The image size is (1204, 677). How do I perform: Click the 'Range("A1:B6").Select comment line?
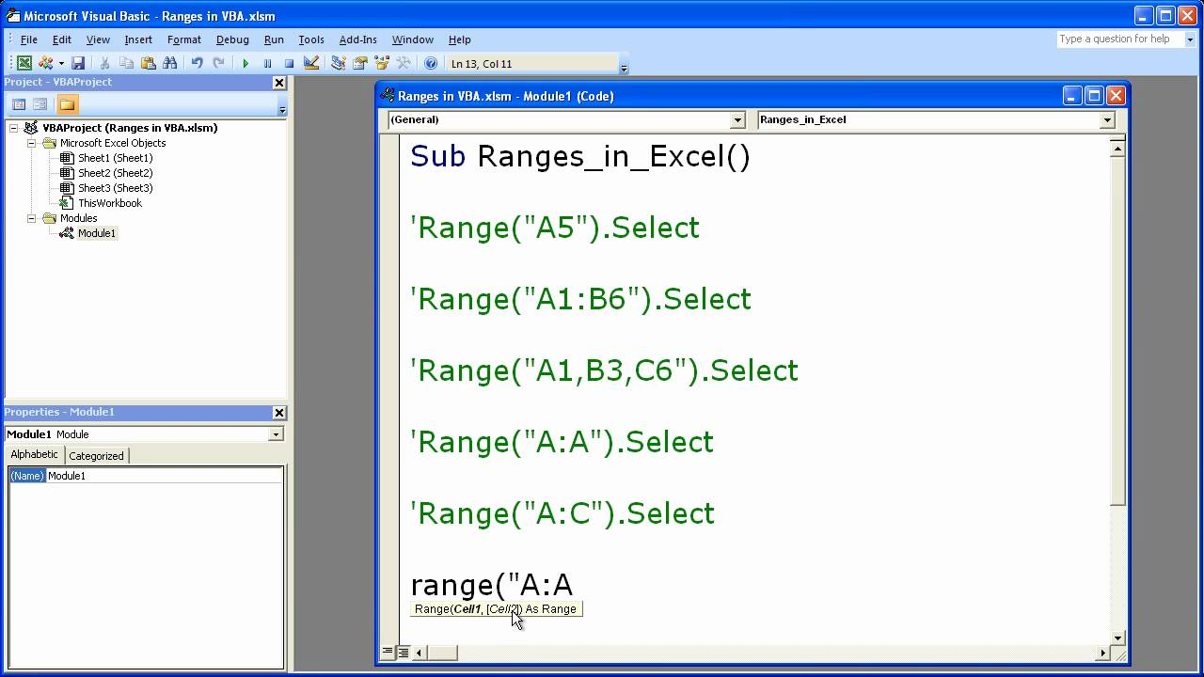[580, 299]
